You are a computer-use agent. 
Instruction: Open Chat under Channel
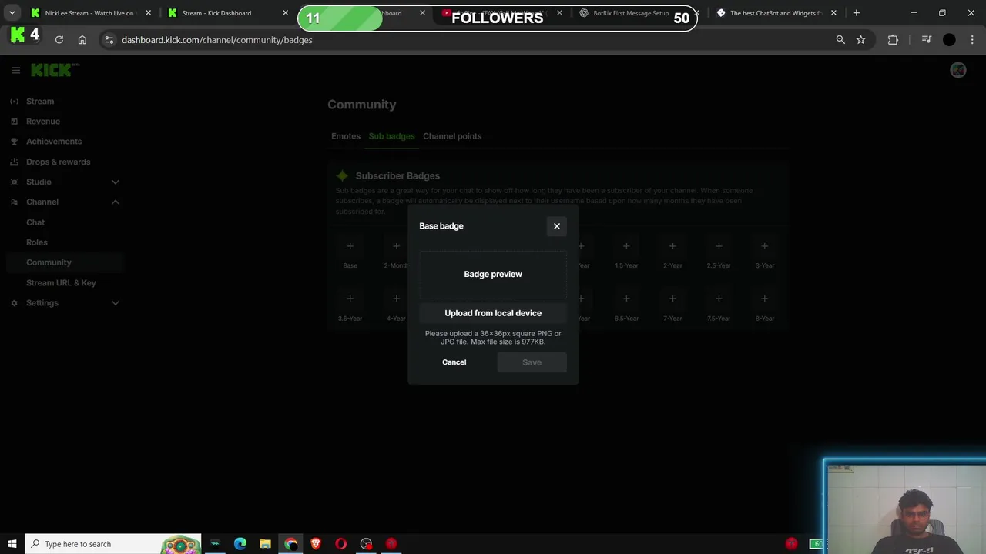coord(35,222)
